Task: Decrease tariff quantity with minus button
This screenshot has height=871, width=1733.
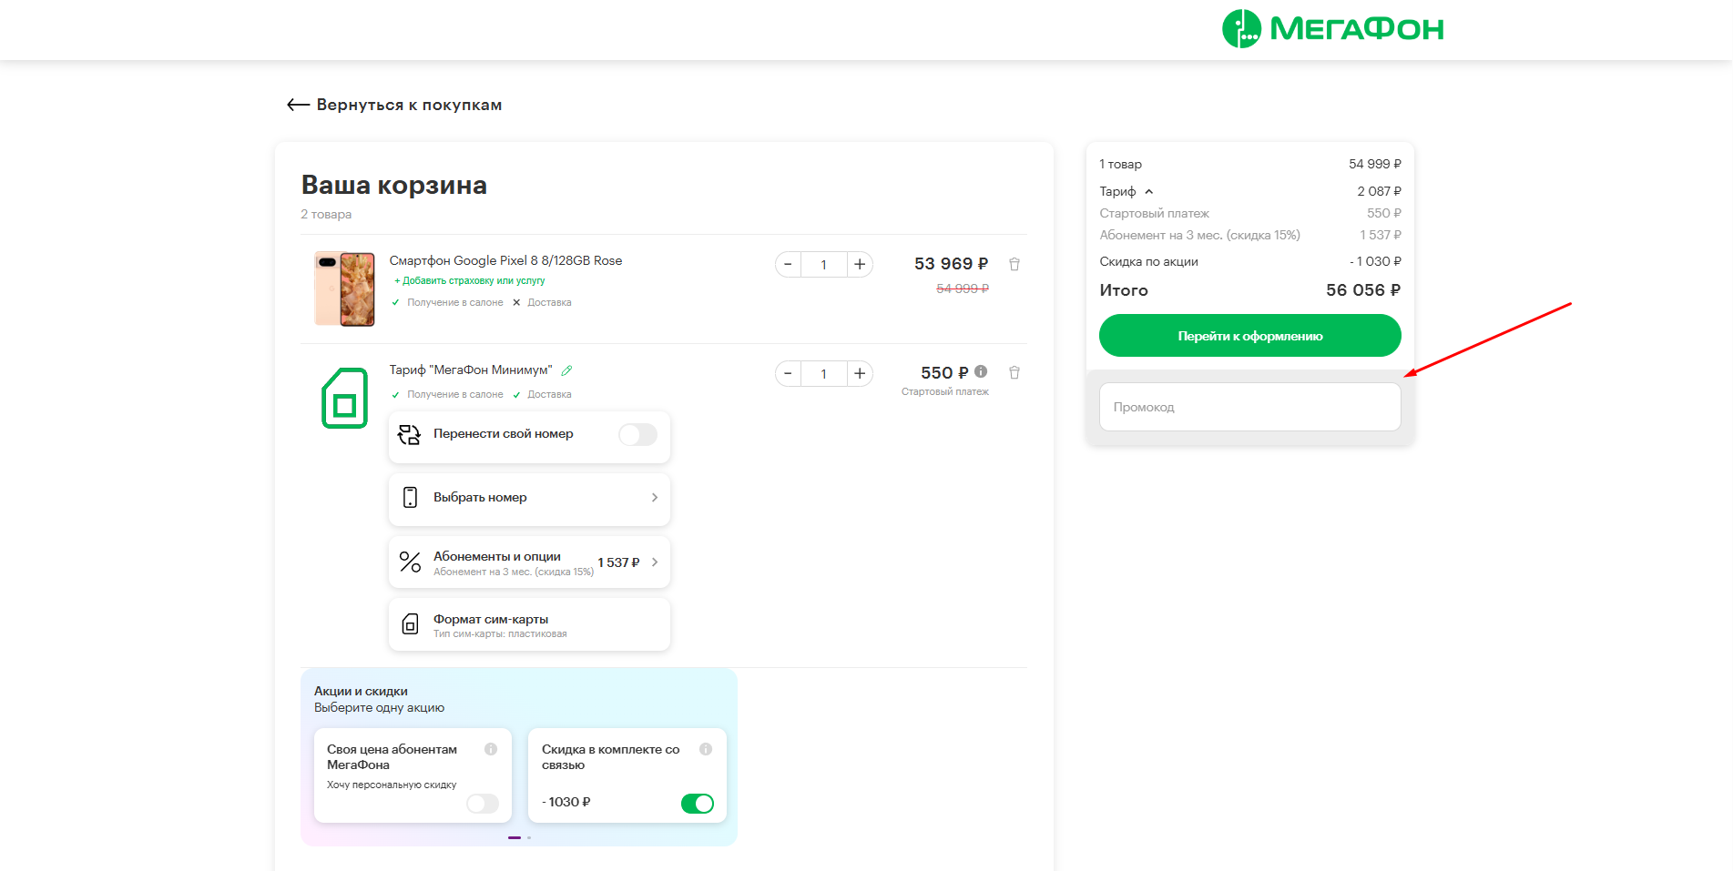Action: 789,374
